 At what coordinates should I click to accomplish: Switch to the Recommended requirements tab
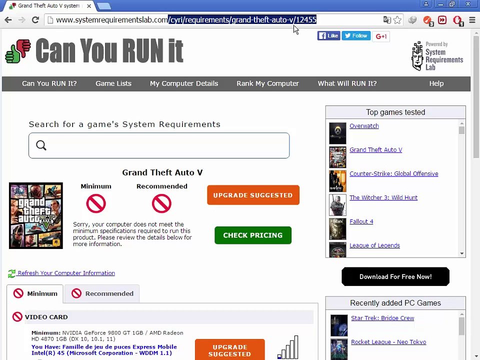click(102, 294)
